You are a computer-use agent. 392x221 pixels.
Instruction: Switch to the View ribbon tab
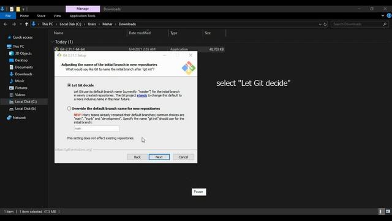click(x=57, y=16)
